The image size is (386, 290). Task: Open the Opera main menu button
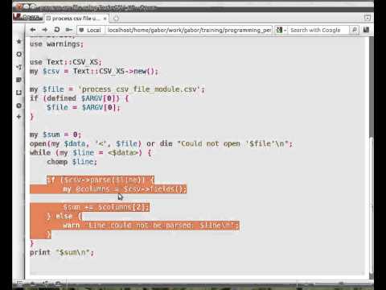coord(28,17)
